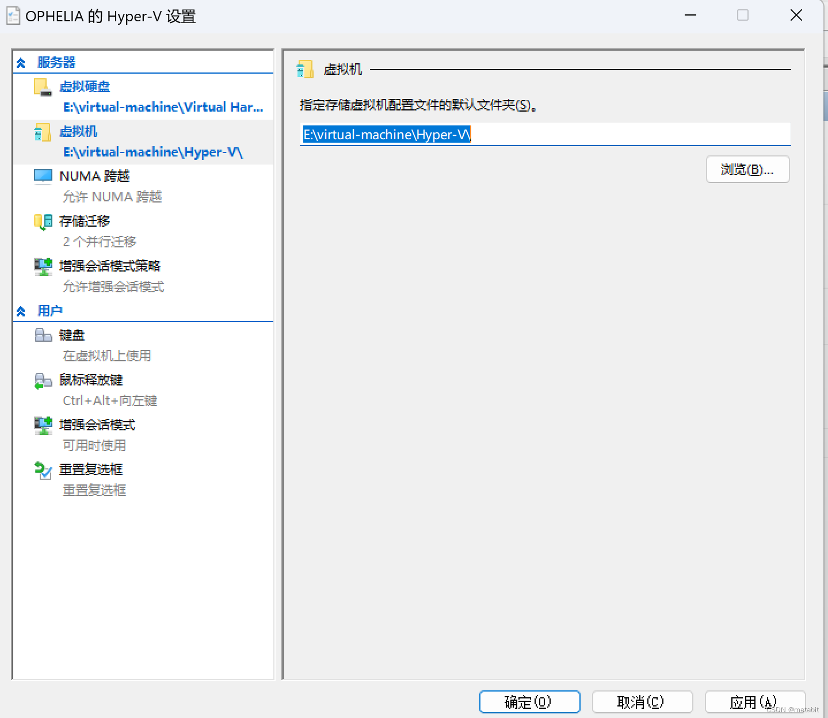Screen dimensions: 828x718
Task: Click the E:\virtual-machine\Hyper-V\ sidebar path text
Action: 153,152
